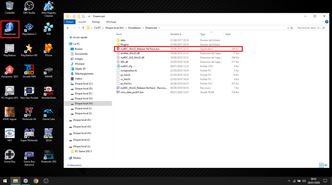Click the Emulateurs breadcrumb in address bar
The image size is (332, 185).
coord(135,28)
